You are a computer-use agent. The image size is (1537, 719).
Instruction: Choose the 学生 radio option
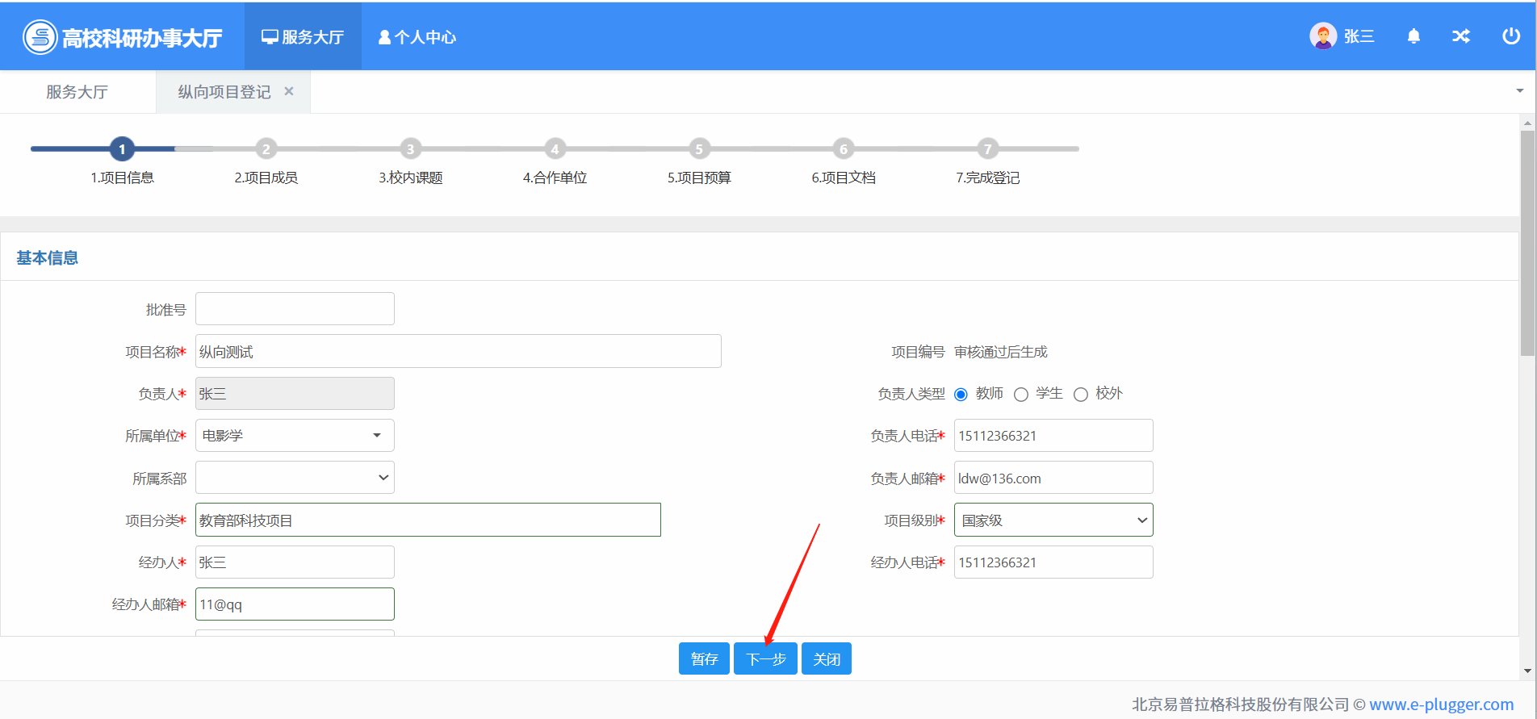pyautogui.click(x=1021, y=395)
